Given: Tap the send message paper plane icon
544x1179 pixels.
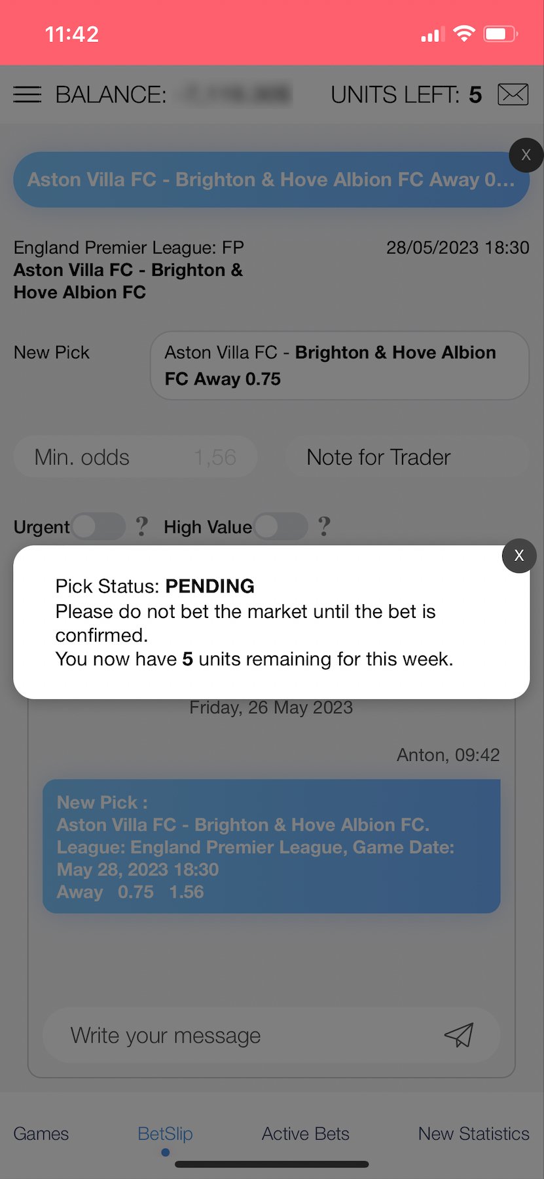Looking at the screenshot, I should coord(458,1035).
